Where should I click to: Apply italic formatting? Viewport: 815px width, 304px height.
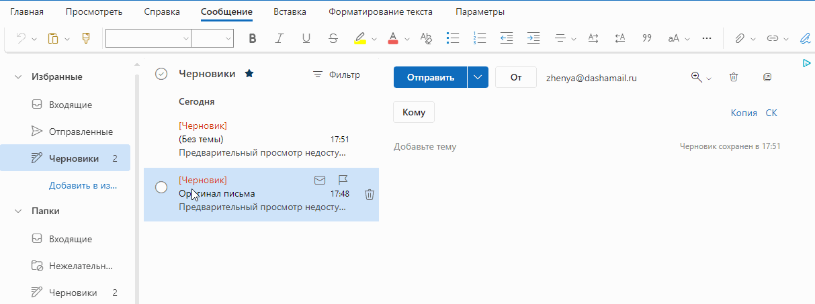pos(280,38)
